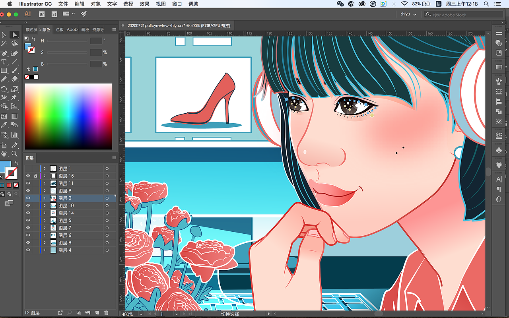
Task: Select the Line Segment tool
Action: pos(14,62)
